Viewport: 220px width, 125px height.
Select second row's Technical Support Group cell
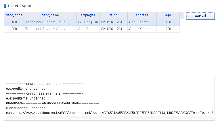[x=50, y=29]
